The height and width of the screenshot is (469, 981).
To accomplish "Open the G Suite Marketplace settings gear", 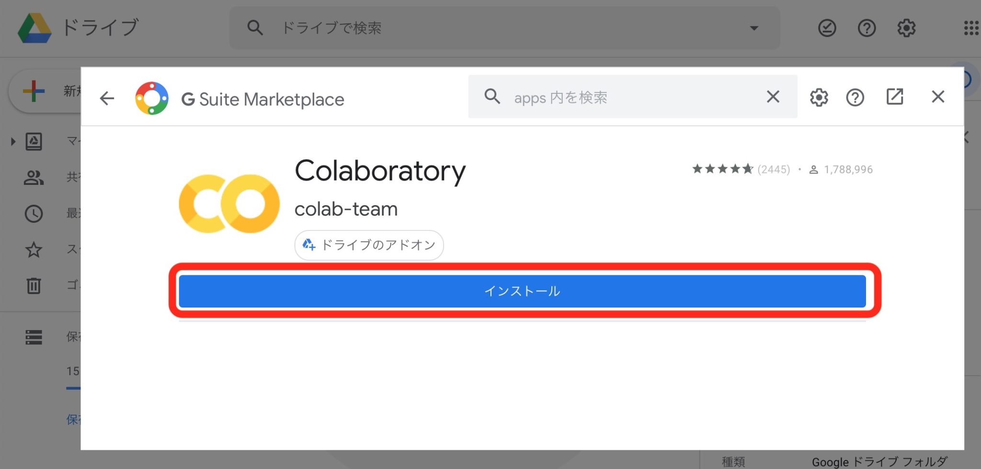I will coord(819,97).
